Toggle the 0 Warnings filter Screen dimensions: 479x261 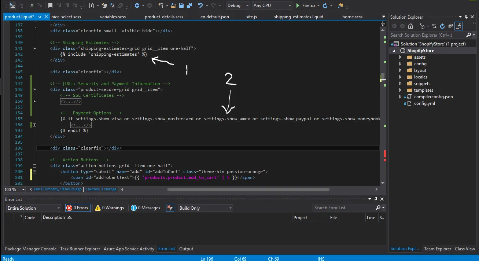point(110,208)
